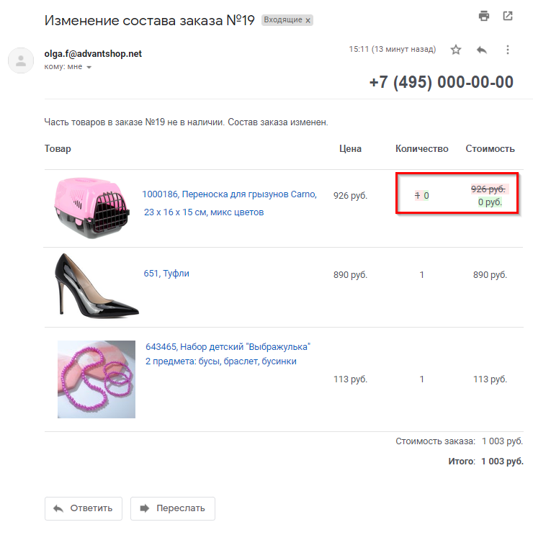Click the sender address olga.f@advantshop.net
The height and width of the screenshot is (540, 533).
[x=93, y=54]
